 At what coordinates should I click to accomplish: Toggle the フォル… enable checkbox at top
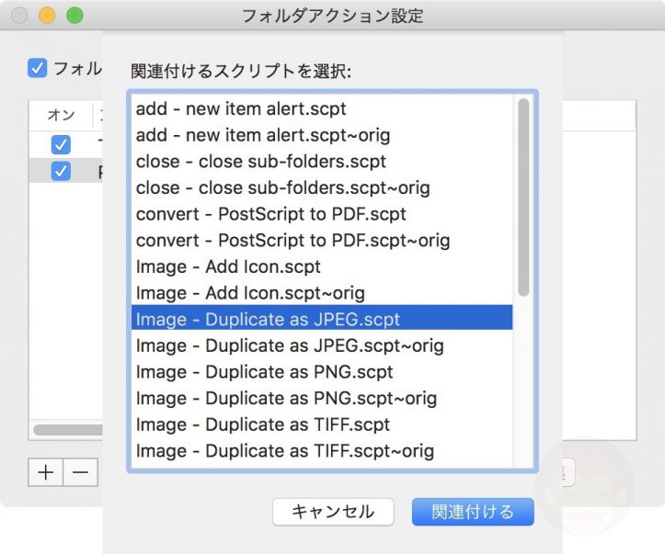[38, 68]
